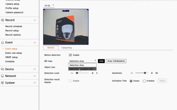Click the Sensitivity value 80
Image resolution: width=177 pixels, height=110 pixels.
click(x=157, y=73)
